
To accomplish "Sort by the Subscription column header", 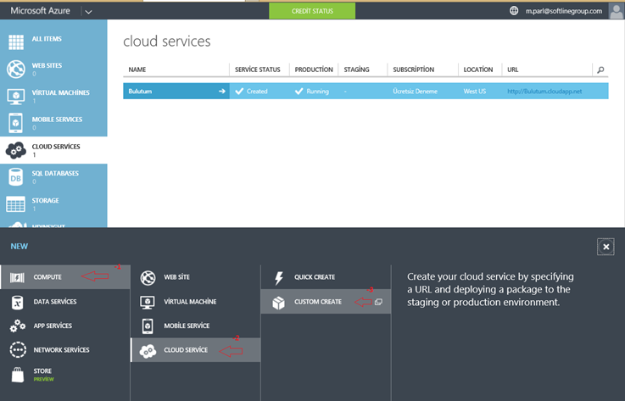I will pyautogui.click(x=413, y=70).
